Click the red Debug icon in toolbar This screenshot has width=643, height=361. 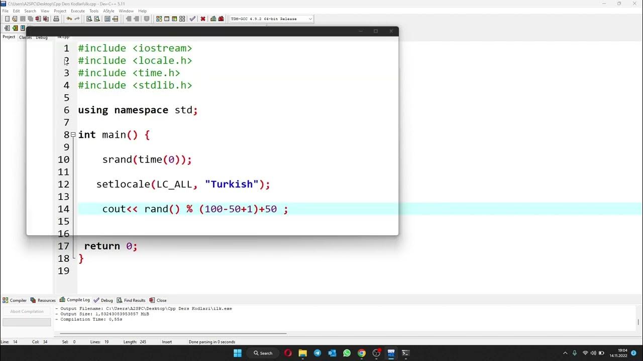221,19
